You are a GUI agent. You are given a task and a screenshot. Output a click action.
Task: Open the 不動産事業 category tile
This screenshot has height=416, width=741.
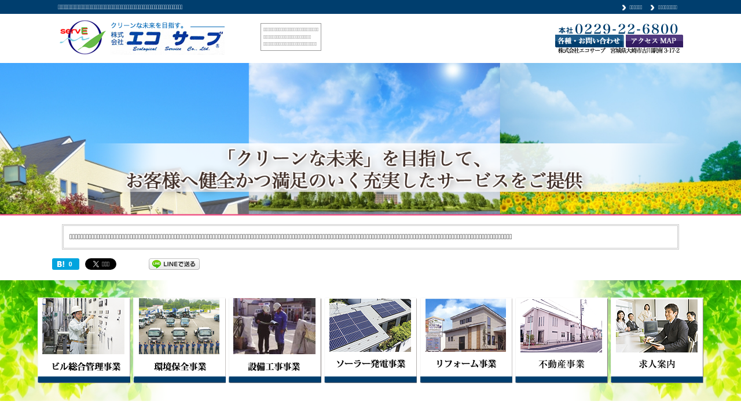(x=562, y=340)
